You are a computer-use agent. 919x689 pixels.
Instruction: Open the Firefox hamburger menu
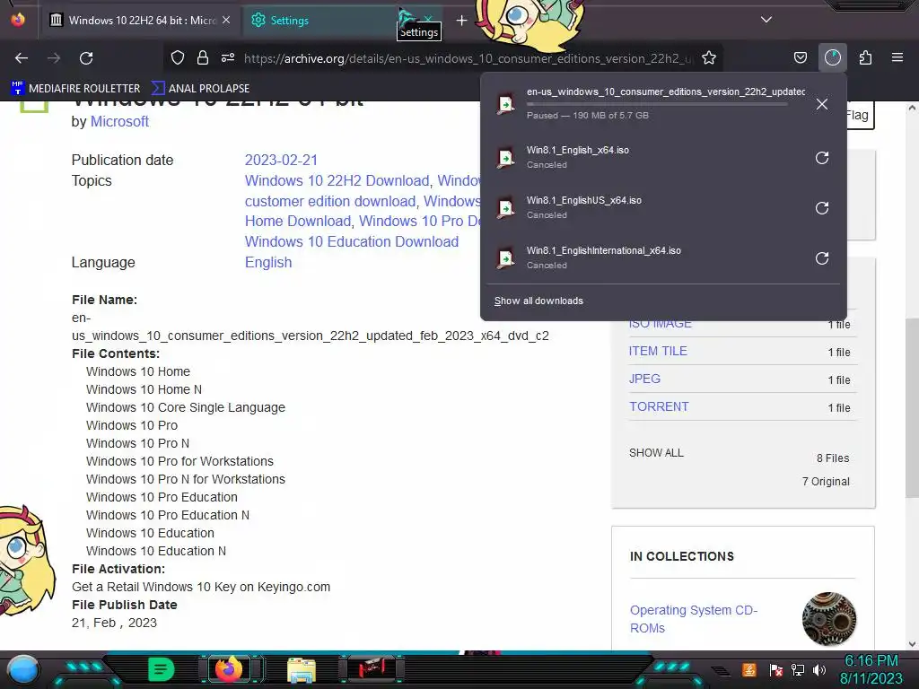coord(897,57)
